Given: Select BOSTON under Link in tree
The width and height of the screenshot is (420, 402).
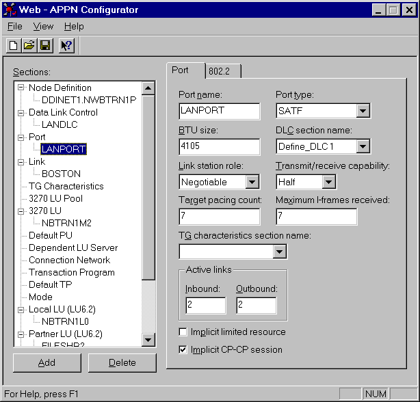Looking at the screenshot, I should (x=61, y=174).
